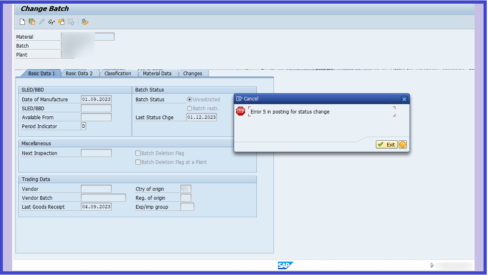The width and height of the screenshot is (488, 275).
Task: Click the Last Status Chge date field
Action: click(202, 117)
